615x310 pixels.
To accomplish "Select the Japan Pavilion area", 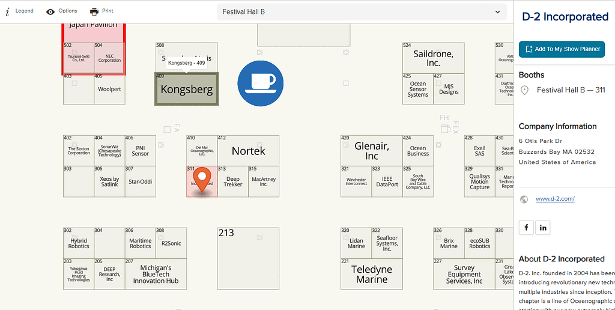I will coord(93,32).
